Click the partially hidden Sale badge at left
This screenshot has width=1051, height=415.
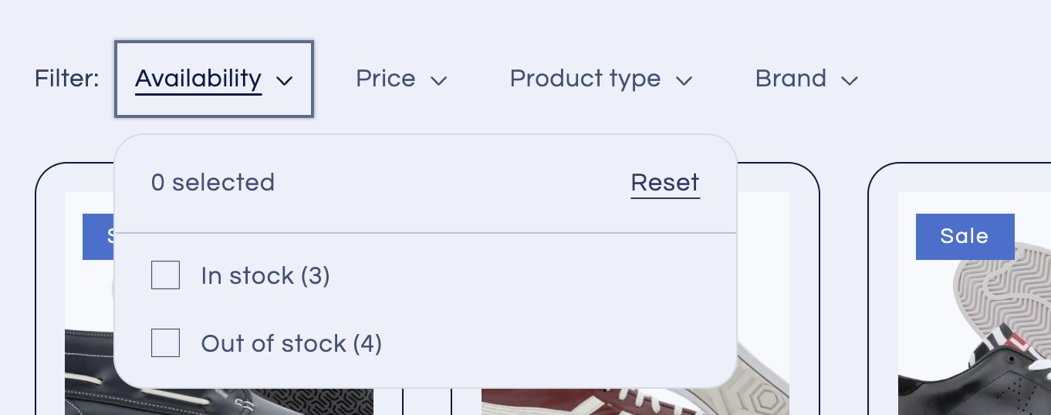tap(97, 236)
